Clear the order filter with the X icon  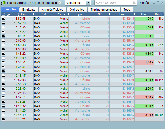(x=134, y=3)
